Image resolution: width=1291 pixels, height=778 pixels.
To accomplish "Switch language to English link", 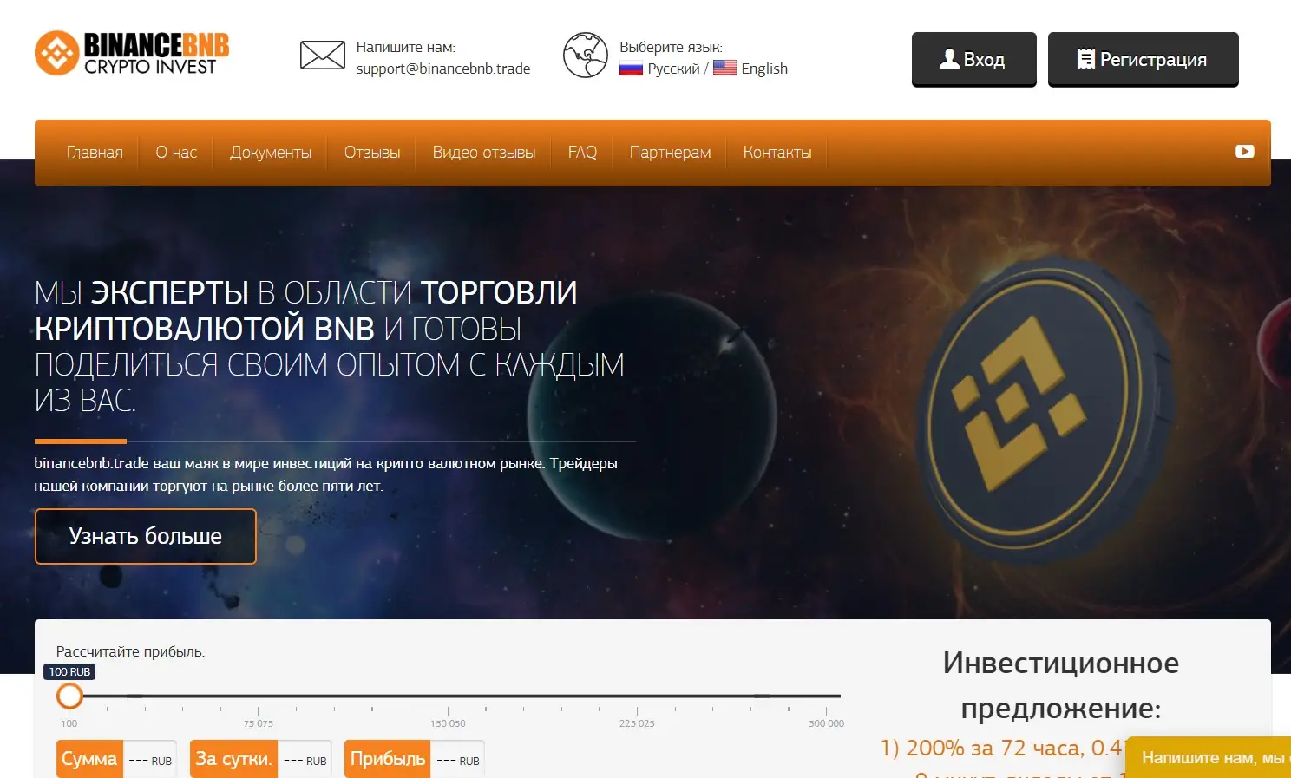I will (x=764, y=69).
